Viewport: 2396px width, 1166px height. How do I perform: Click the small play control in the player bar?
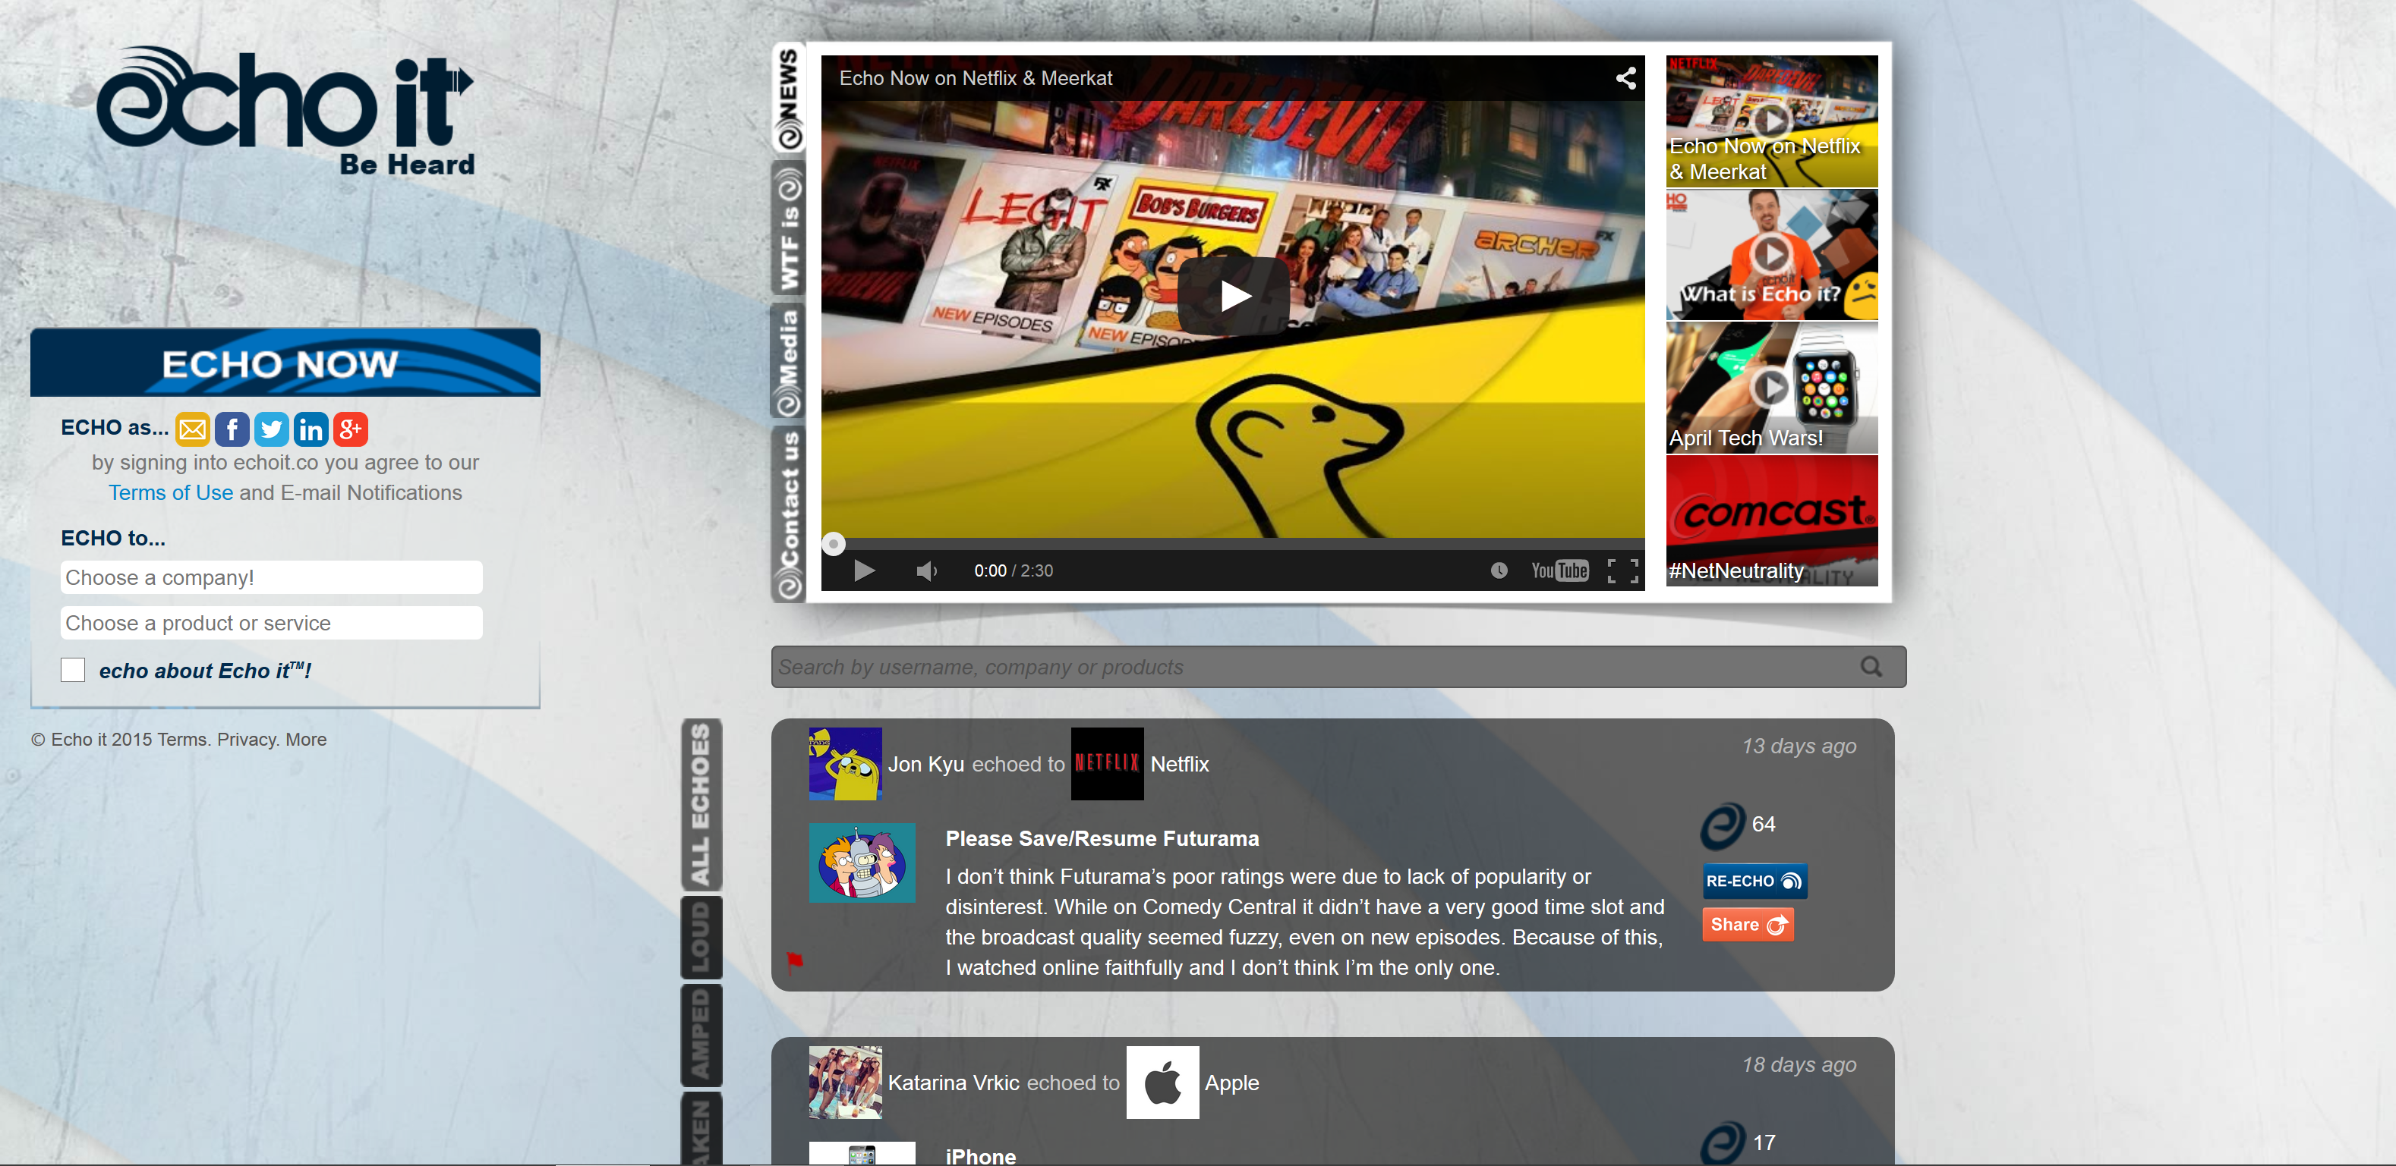[864, 570]
